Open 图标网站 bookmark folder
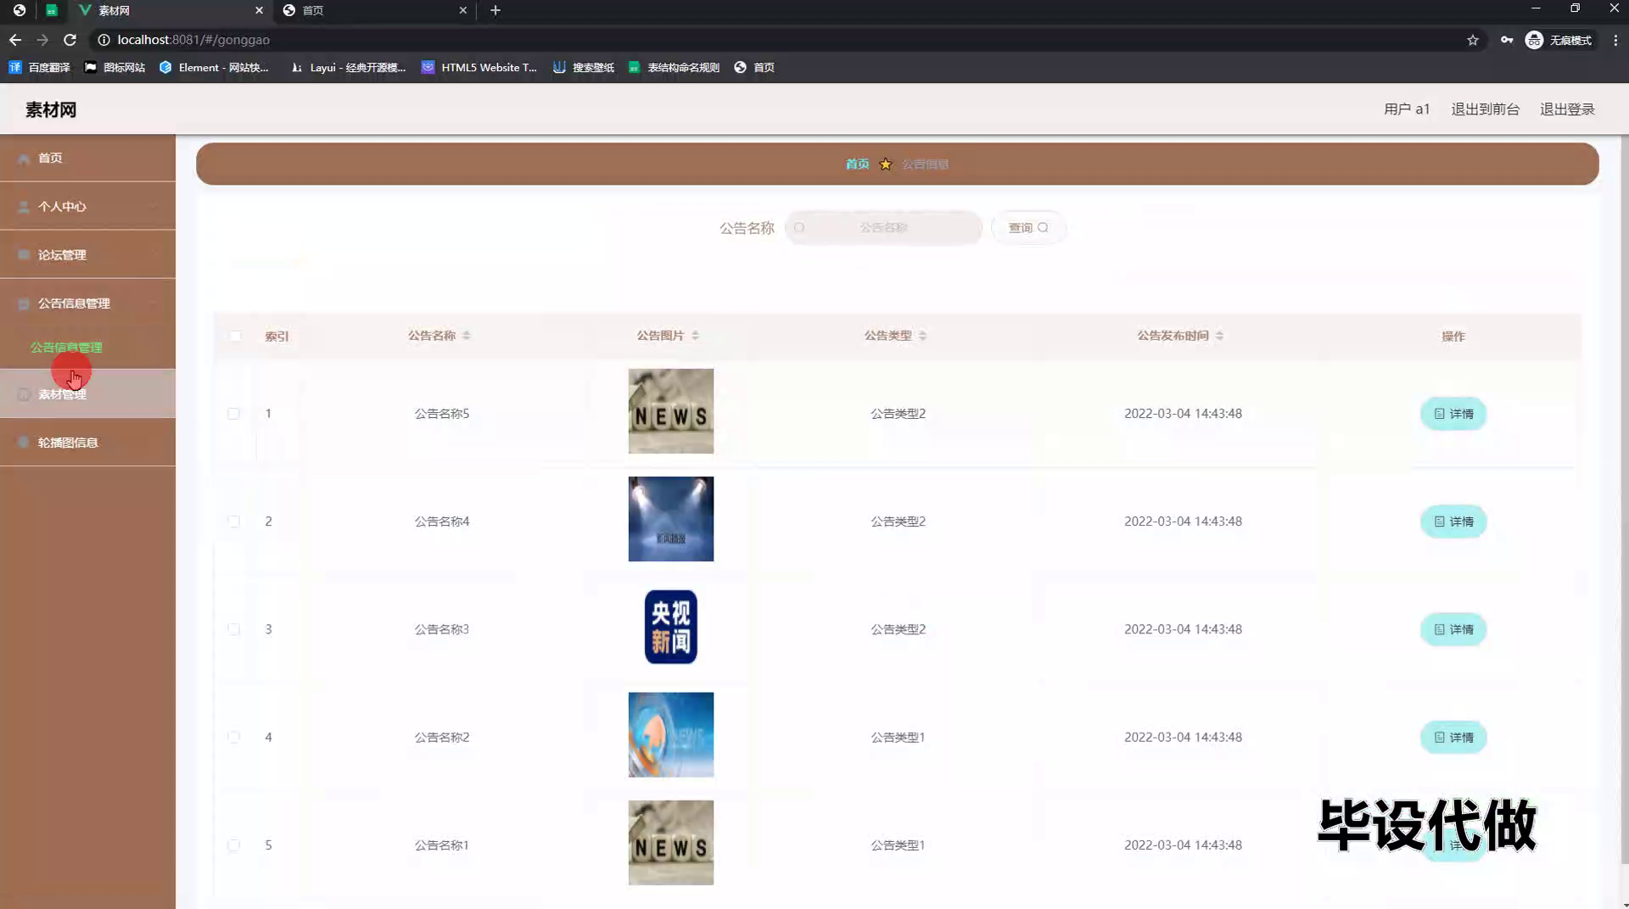Screen dimensions: 1629x909 [x=115, y=67]
